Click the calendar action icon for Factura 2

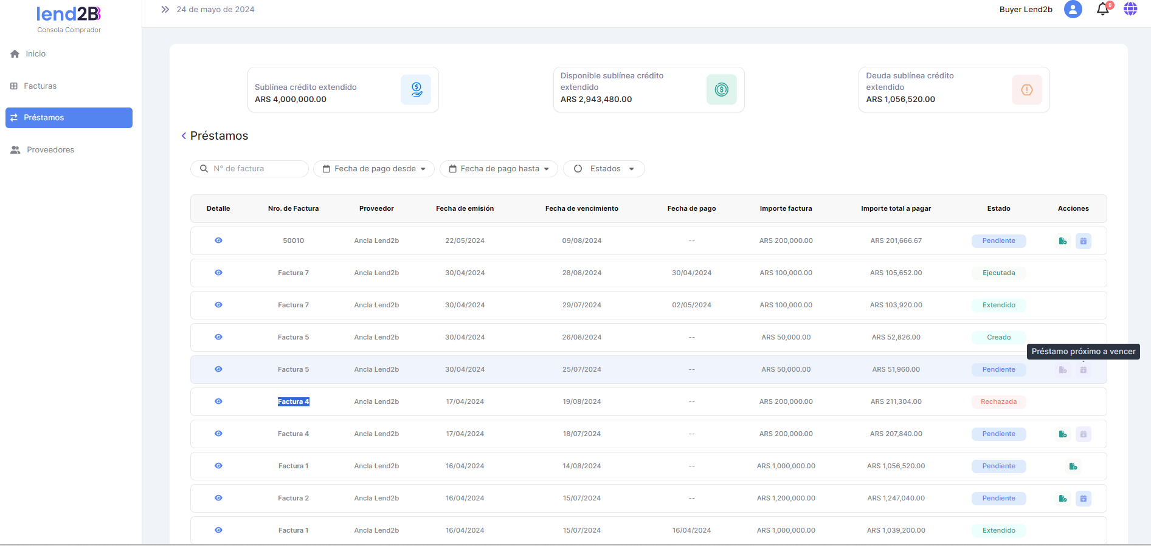point(1083,499)
